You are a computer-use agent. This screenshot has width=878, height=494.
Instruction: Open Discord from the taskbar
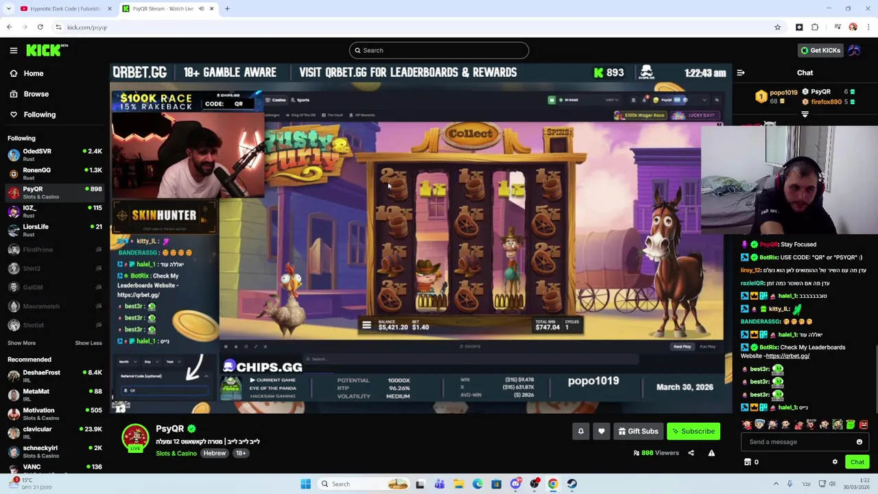click(x=515, y=484)
